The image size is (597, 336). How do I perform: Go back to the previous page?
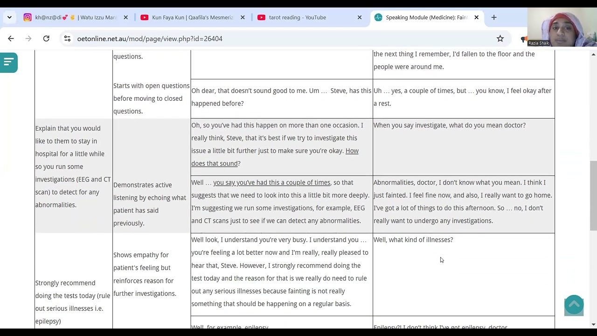click(x=11, y=39)
